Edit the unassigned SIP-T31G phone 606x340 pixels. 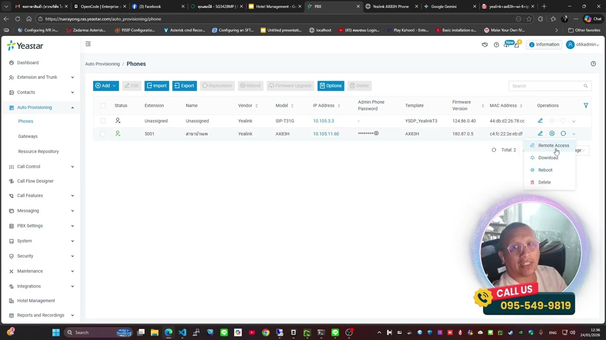coord(540,121)
